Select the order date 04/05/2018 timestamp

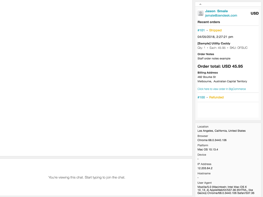point(215,37)
